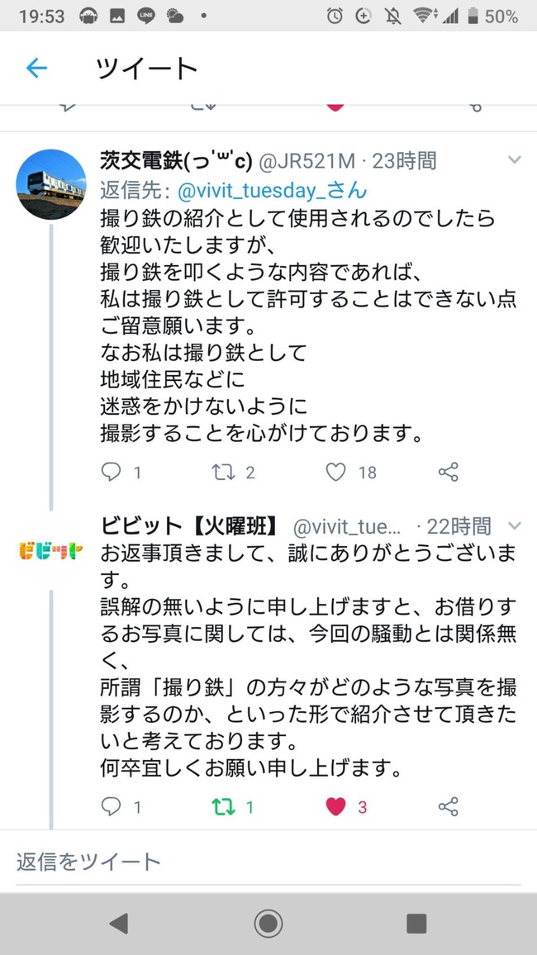Viewport: 537px width, 955px height.
Task: Open 茨交電鉄's profile picture
Action: point(51,184)
